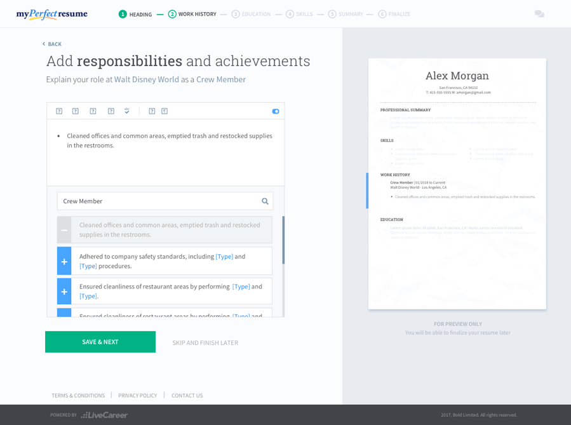Click the step 1 green check circle
The image size is (571, 425).
click(123, 14)
